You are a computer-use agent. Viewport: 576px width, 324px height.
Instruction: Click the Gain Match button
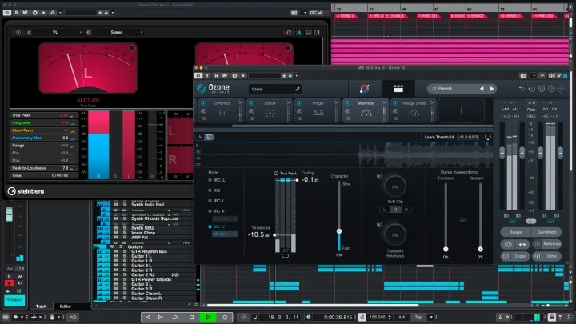(x=546, y=232)
